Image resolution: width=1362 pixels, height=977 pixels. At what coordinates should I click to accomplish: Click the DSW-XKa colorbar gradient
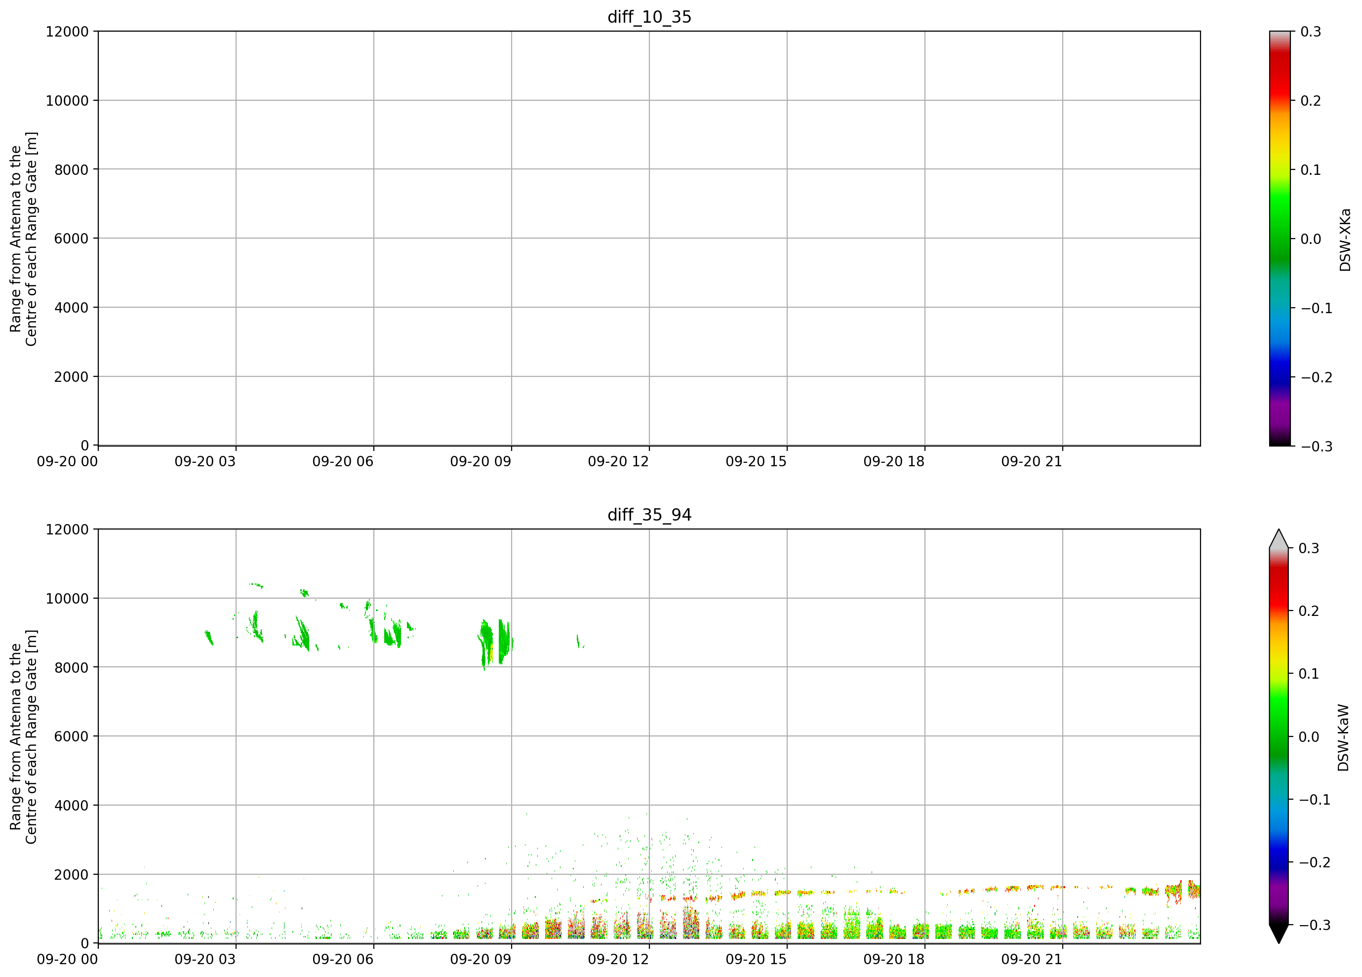click(x=1280, y=239)
